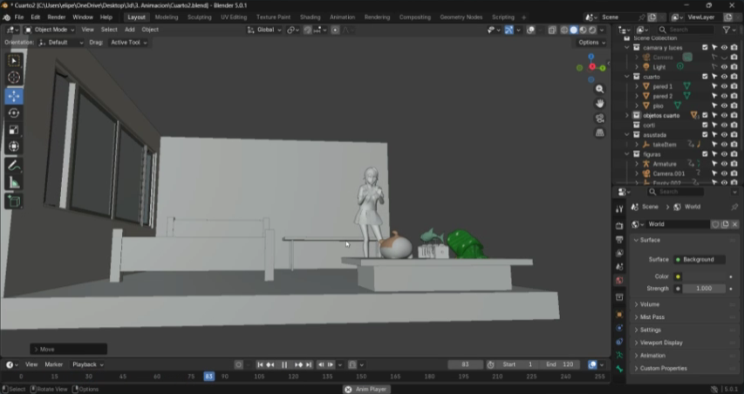The width and height of the screenshot is (744, 394).
Task: Click the Options button in viewport header
Action: (591, 42)
